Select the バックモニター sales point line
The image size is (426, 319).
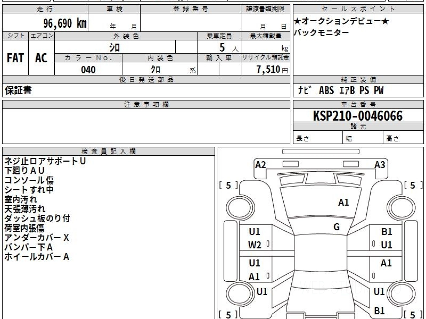322,33
